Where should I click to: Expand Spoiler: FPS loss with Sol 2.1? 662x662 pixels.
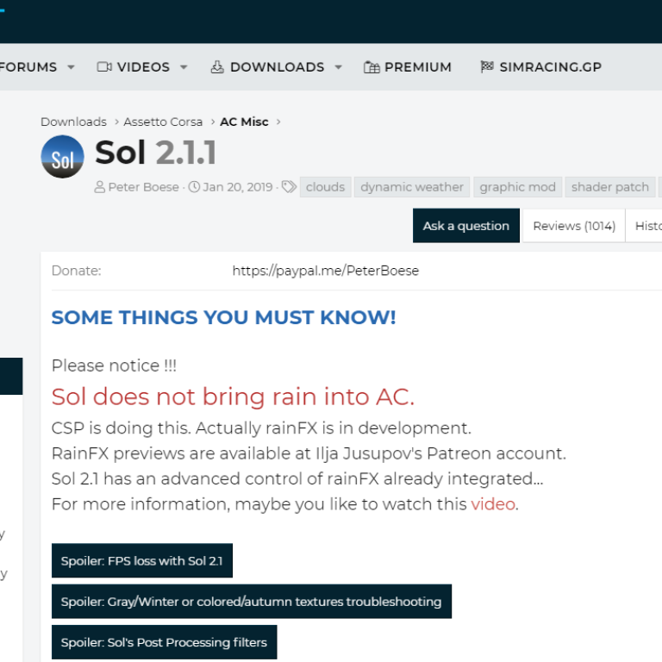[142, 560]
